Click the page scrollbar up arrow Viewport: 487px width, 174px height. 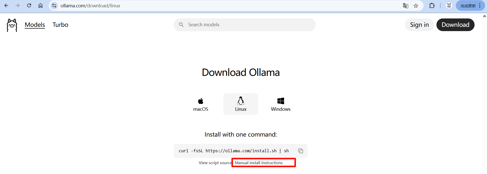484,16
